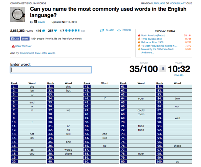Image resolution: width=201 pixels, height=167 pixels.
Task: Click the word 'like' at rank 54
Action: (105, 138)
